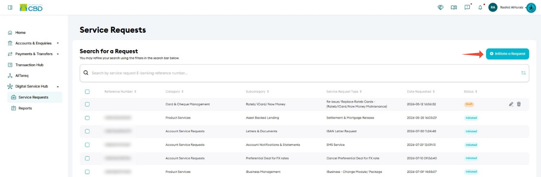Expand Payments & Transfers submenu arrow
This screenshot has height=177, width=541.
[x=58, y=54]
